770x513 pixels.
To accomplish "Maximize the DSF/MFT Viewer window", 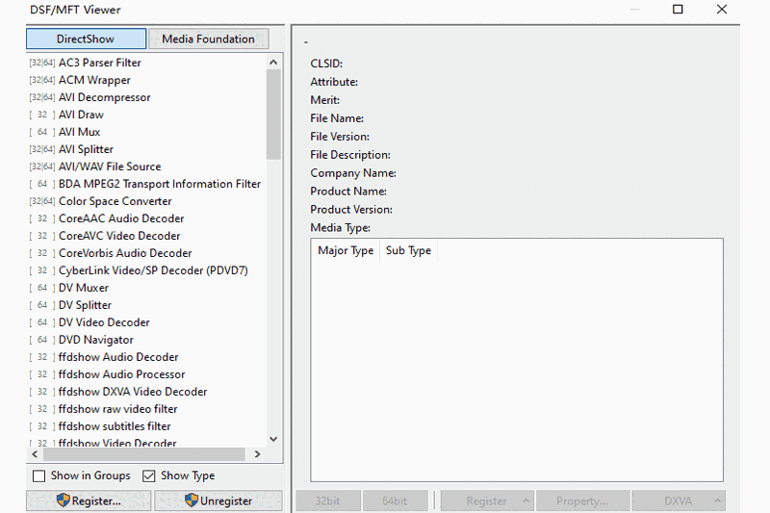I will [x=678, y=10].
